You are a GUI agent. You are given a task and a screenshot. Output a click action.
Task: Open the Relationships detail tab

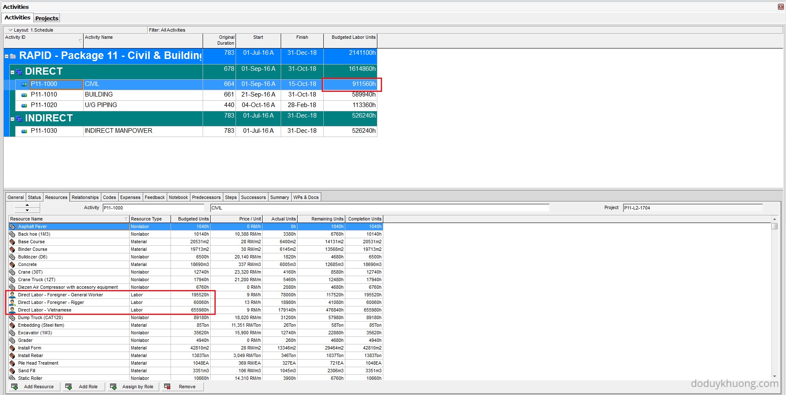85,197
